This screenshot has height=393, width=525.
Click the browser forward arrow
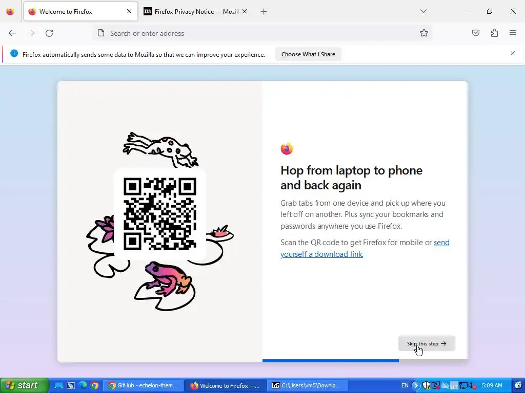click(x=31, y=33)
